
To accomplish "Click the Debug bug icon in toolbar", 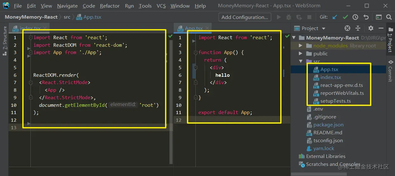I will (x=289, y=17).
